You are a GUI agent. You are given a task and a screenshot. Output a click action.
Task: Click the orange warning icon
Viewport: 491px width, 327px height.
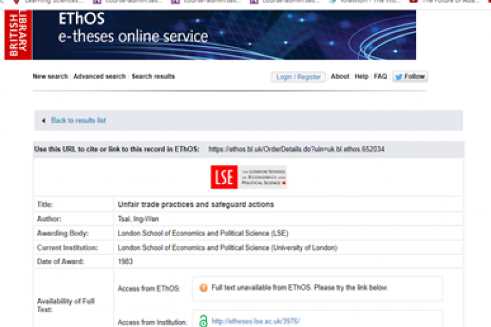click(203, 288)
